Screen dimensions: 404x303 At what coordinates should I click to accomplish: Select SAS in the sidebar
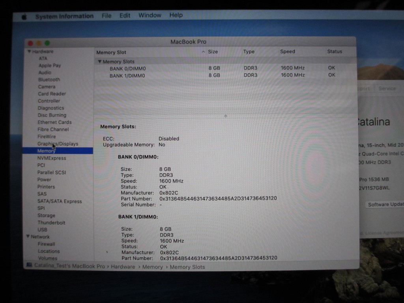pyautogui.click(x=42, y=194)
